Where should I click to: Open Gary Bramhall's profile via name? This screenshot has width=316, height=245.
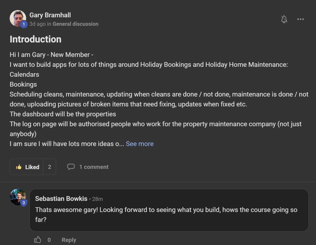click(50, 15)
